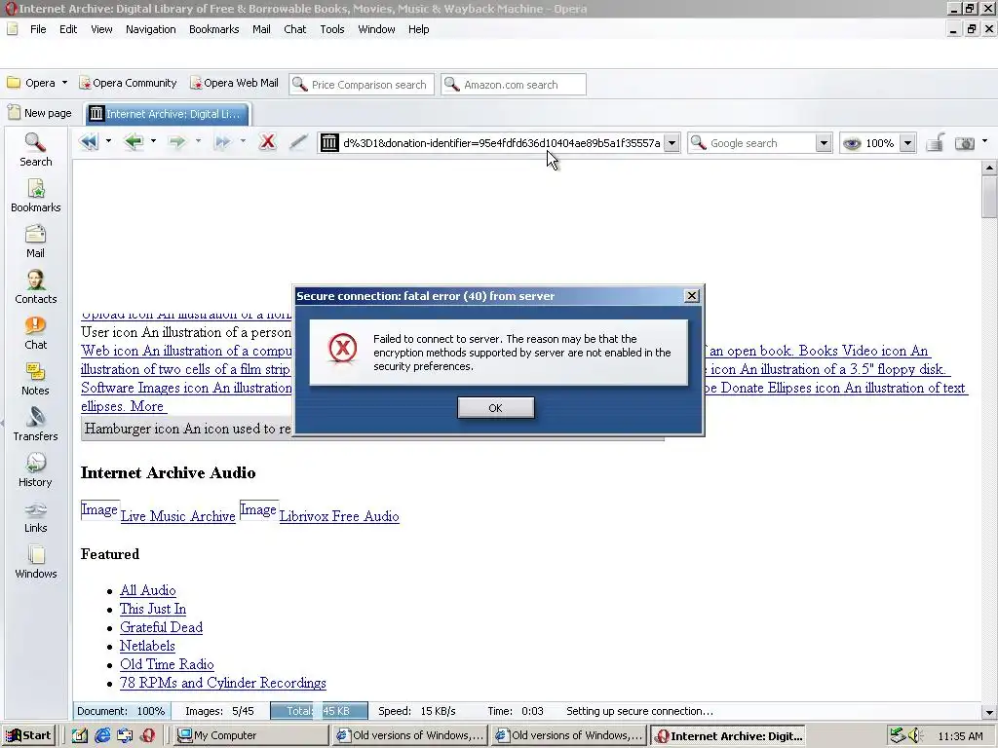
Task: Open the Librivox Free Audio link
Action: [339, 516]
